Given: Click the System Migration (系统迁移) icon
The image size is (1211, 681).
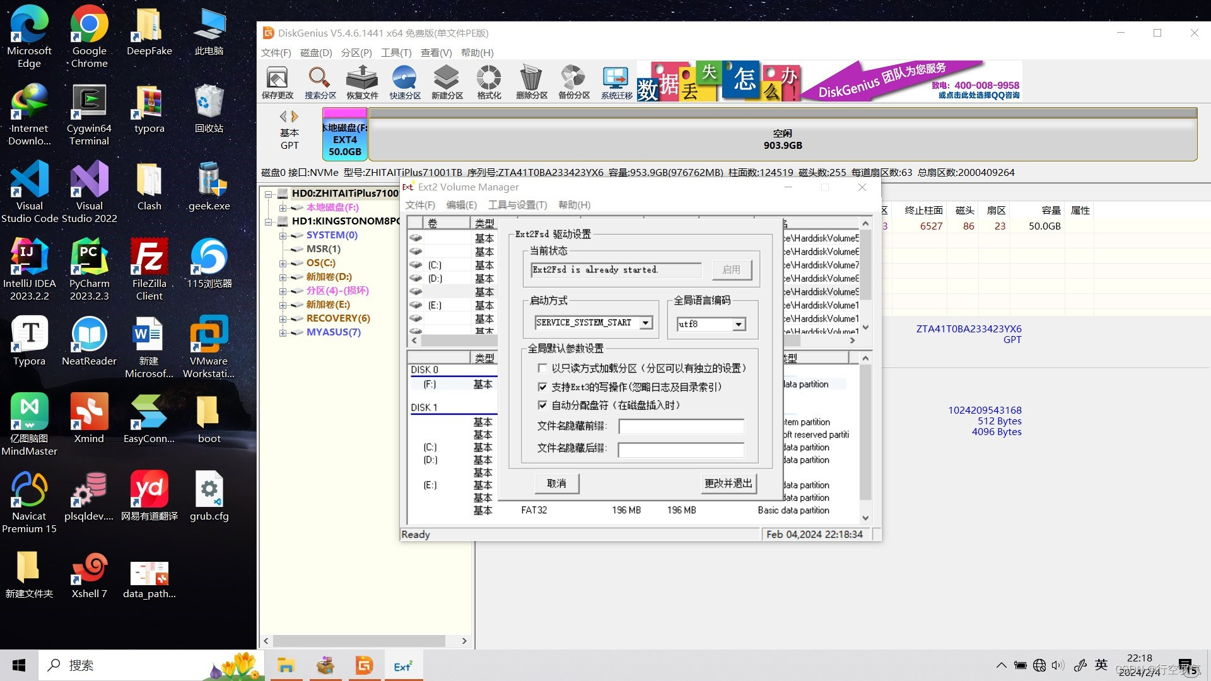Looking at the screenshot, I should point(616,82).
